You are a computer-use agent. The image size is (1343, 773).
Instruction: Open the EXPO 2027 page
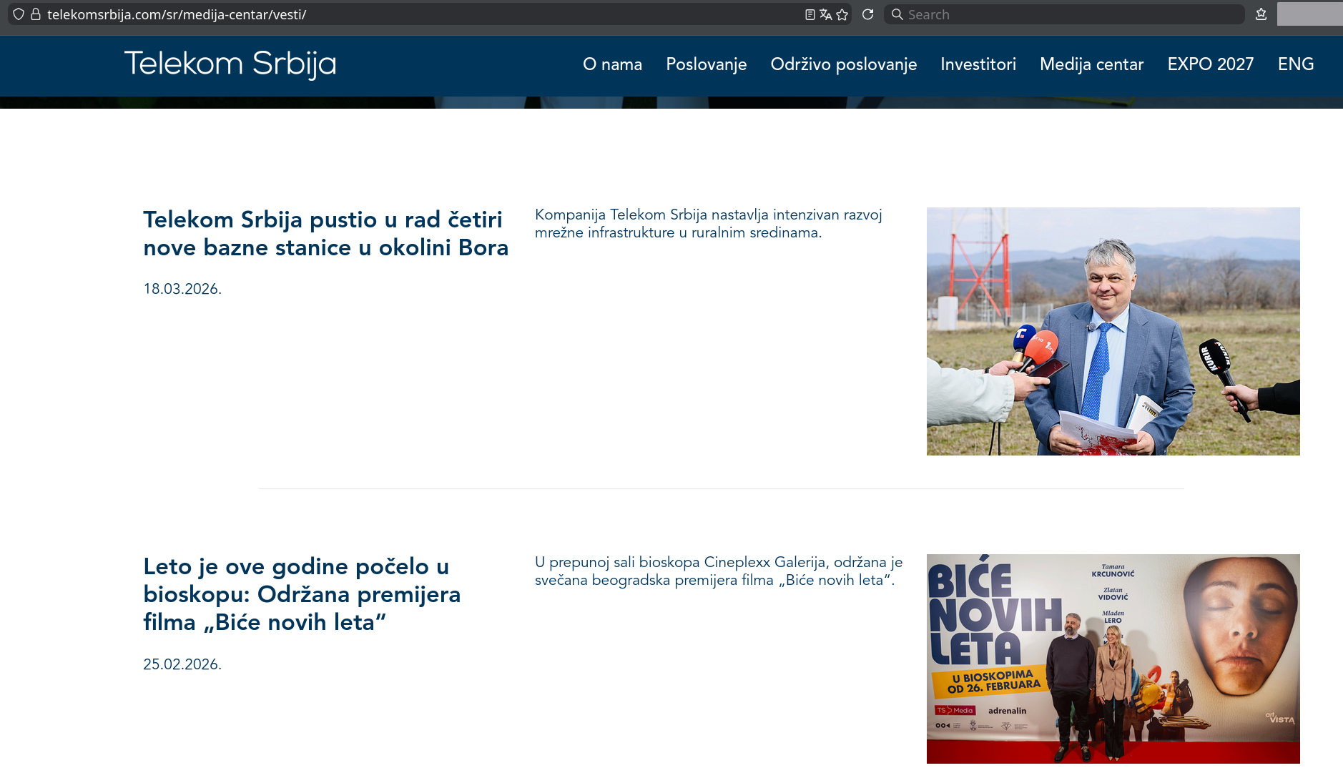click(x=1210, y=64)
